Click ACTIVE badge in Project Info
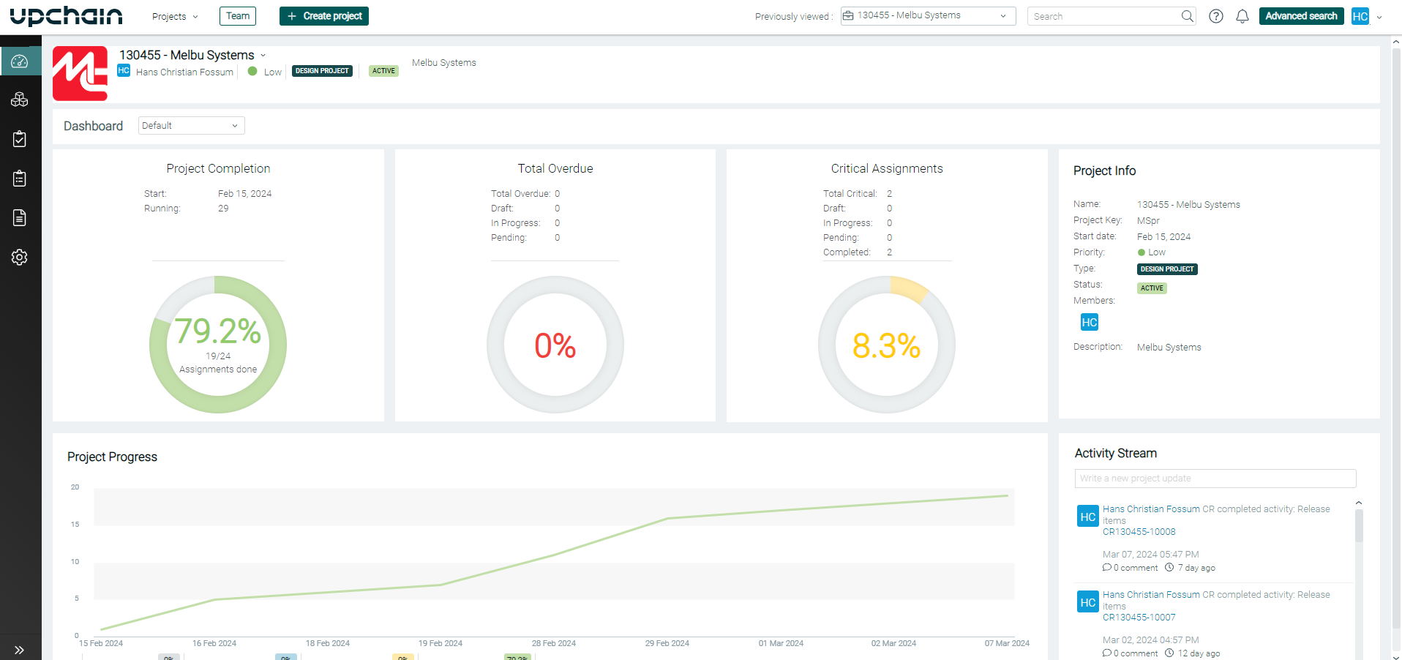The image size is (1402, 660). [1152, 288]
